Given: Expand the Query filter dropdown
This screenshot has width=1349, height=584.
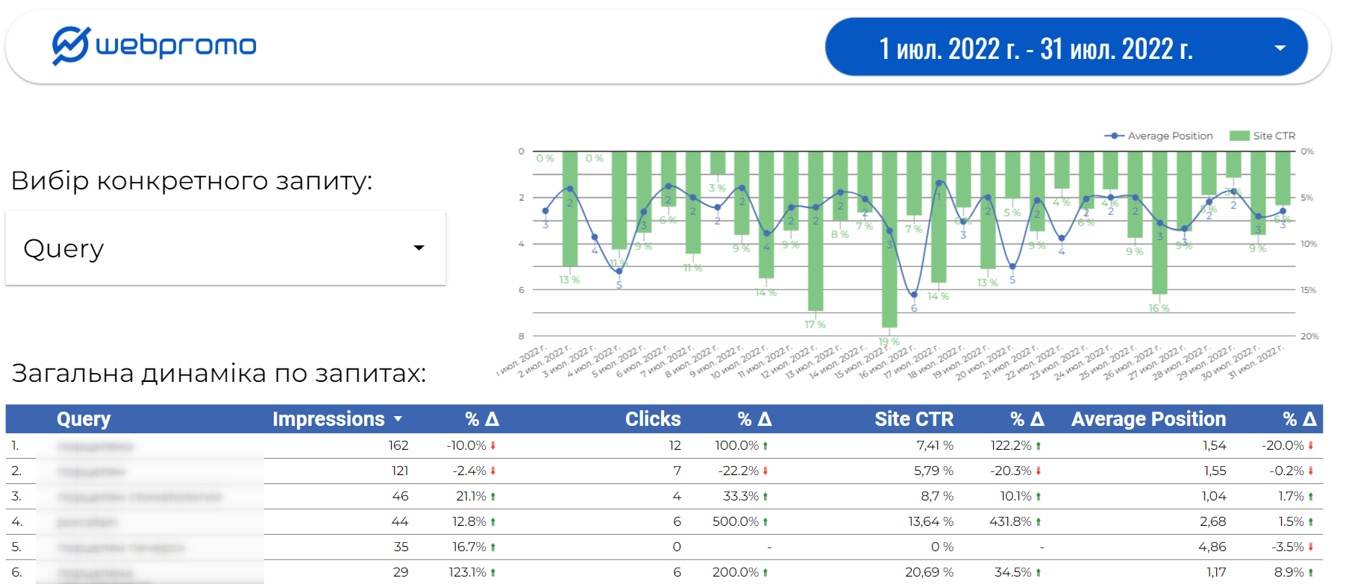Looking at the screenshot, I should coord(419,248).
